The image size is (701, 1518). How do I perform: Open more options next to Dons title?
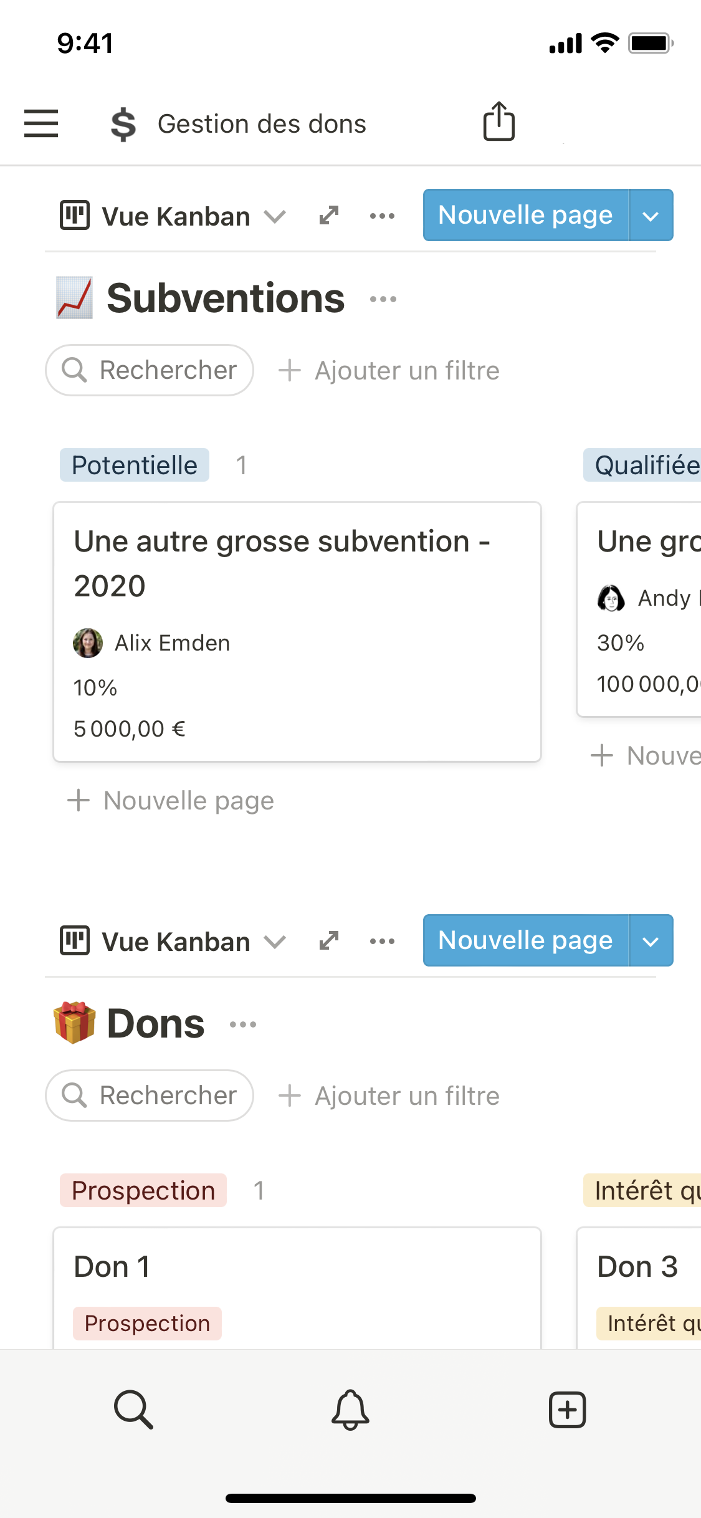coord(243,1024)
